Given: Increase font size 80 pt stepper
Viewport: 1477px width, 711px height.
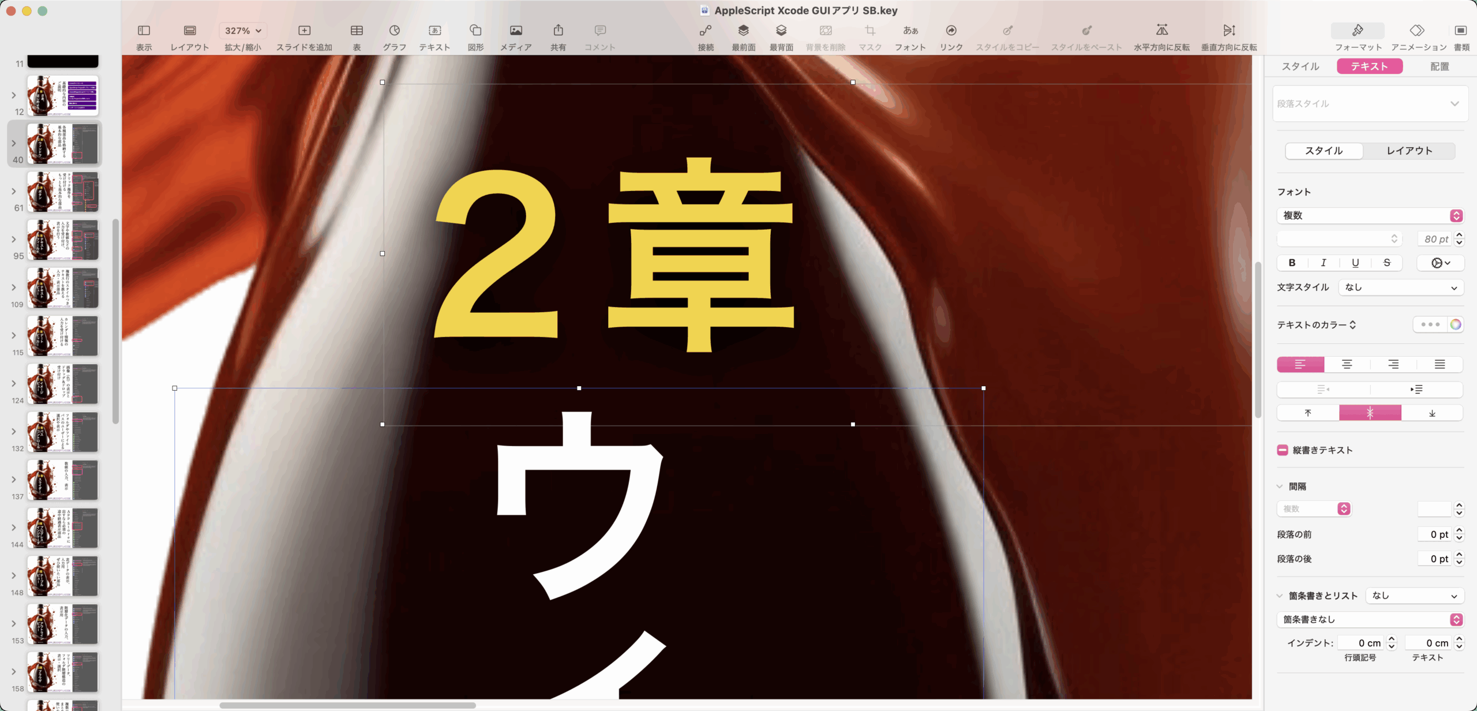Looking at the screenshot, I should [x=1459, y=235].
